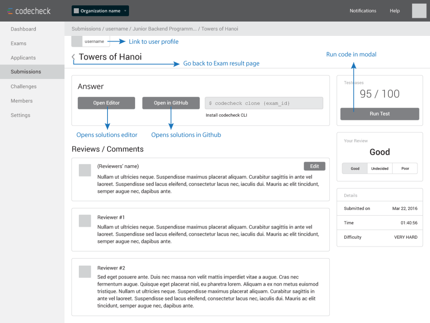Click the back chevron beside Towers of Hanoi
The image size is (430, 323).
(74, 57)
